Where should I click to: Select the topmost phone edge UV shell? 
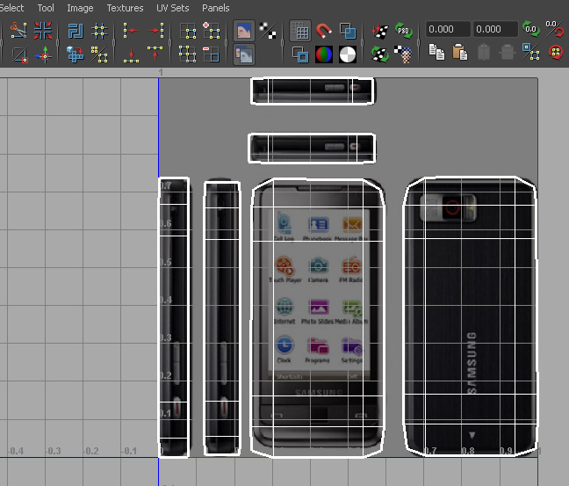(x=313, y=91)
